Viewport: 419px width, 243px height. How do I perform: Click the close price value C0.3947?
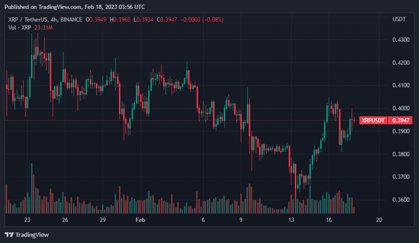pos(168,19)
